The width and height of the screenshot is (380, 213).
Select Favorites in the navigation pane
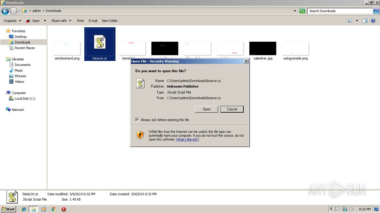pos(18,31)
